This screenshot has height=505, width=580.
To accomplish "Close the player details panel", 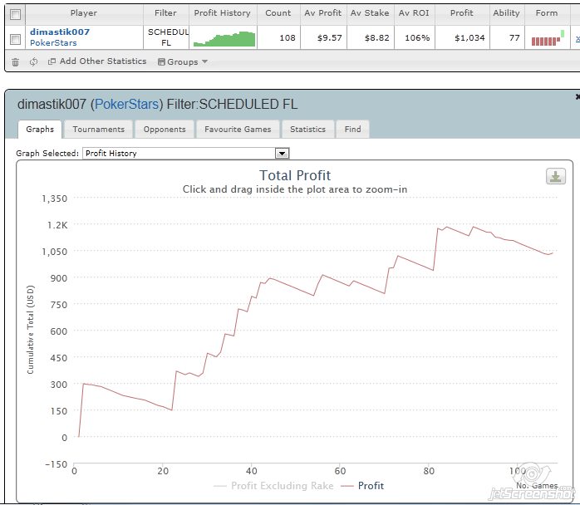I will (x=577, y=97).
